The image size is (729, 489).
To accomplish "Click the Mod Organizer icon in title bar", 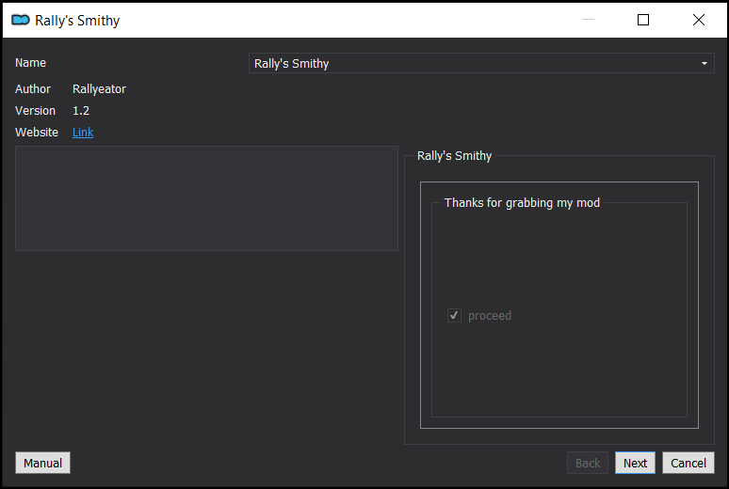I will (x=20, y=20).
